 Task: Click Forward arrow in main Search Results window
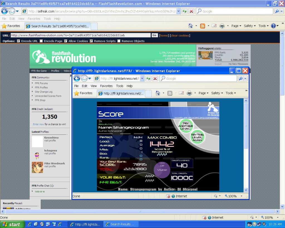[12, 11]
